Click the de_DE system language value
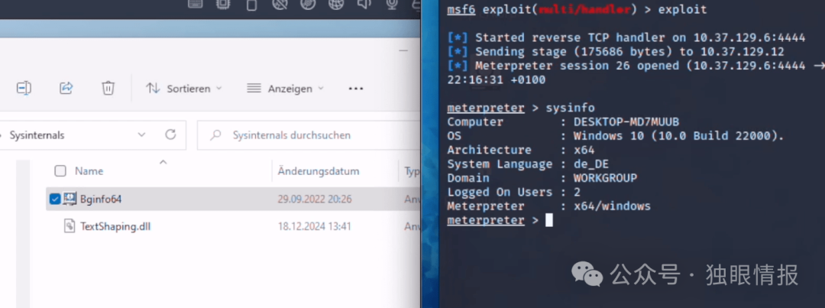 coord(590,164)
